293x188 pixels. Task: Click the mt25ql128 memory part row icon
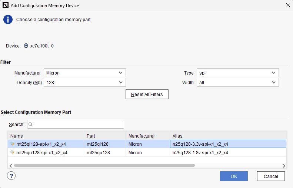[13, 144]
